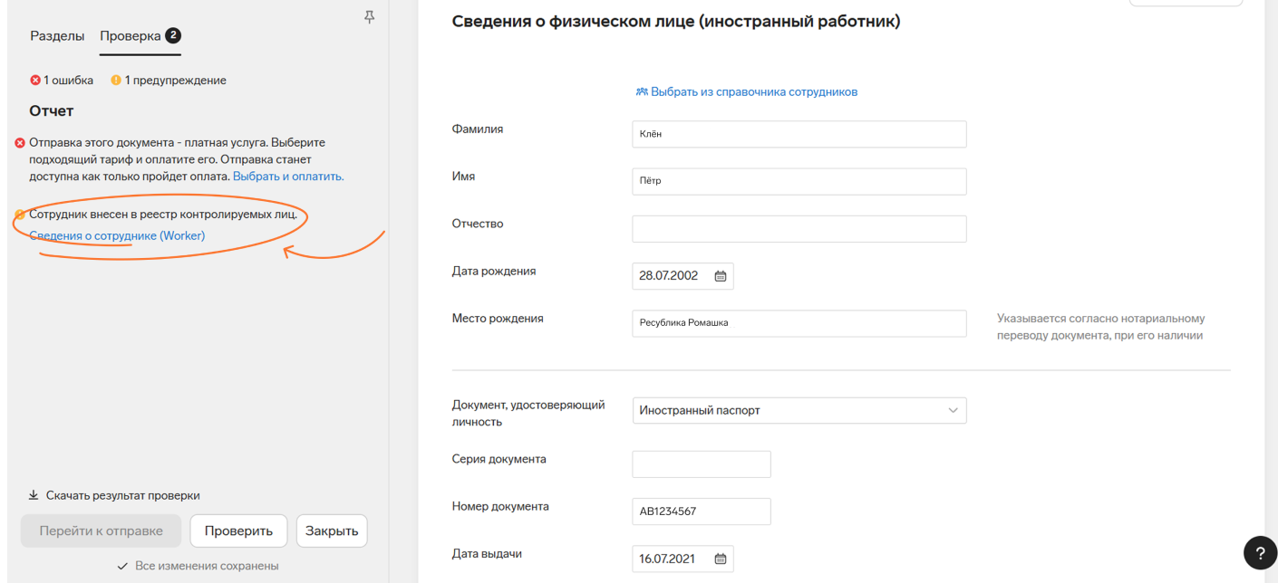
Task: Open the Сведения о сотруднике (Worker) link
Action: point(117,236)
